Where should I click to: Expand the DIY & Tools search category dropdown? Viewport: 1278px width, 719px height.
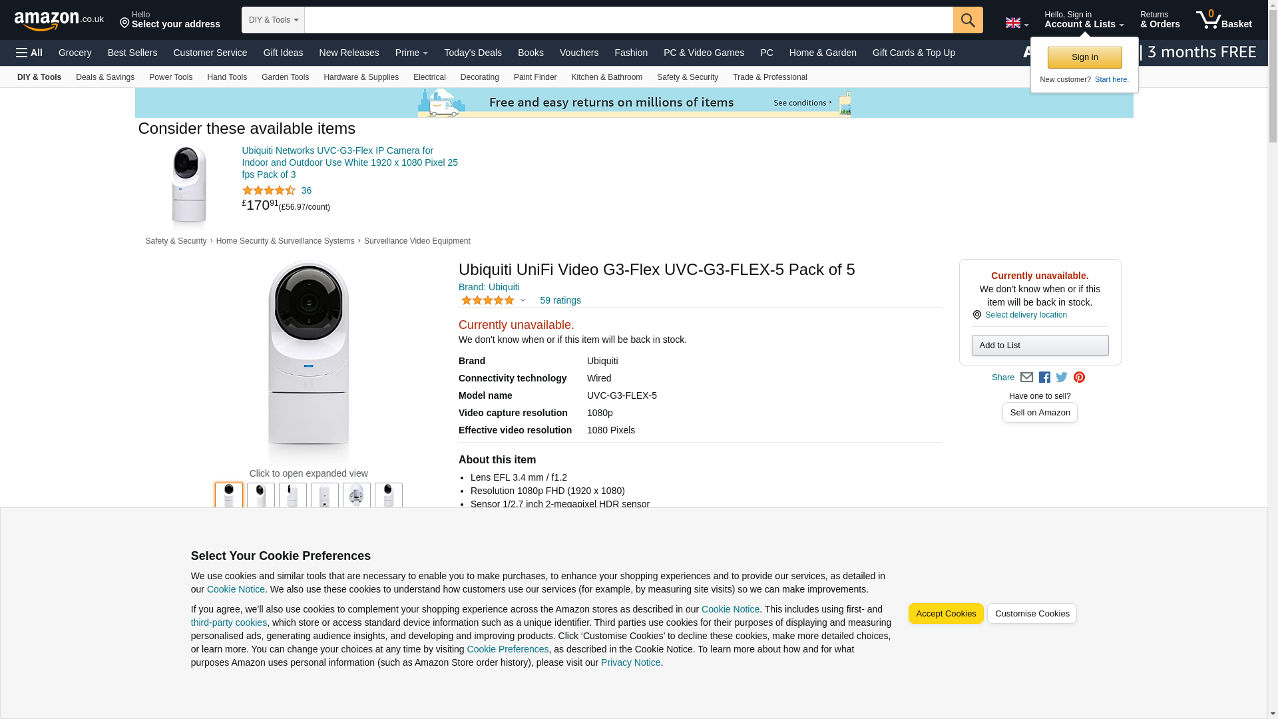pos(273,20)
